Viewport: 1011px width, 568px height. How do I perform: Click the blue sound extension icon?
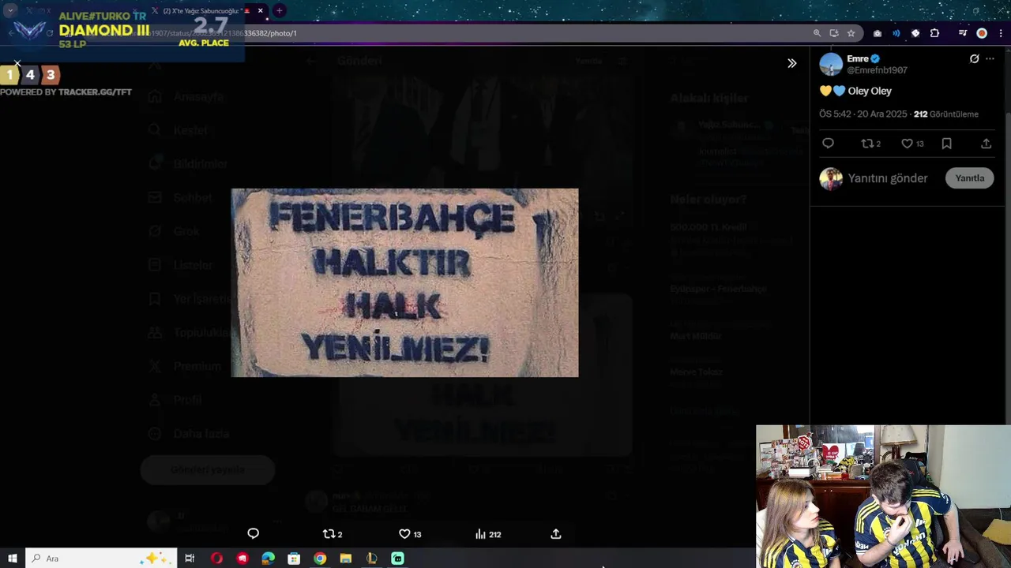[896, 33]
